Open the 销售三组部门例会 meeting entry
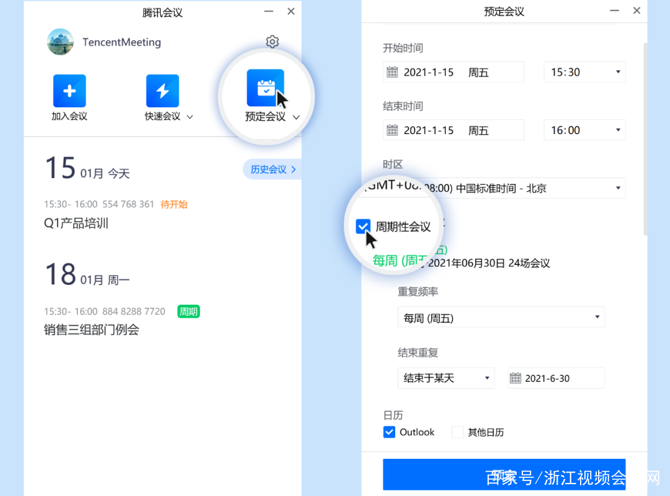This screenshot has height=496, width=670. tap(91, 330)
